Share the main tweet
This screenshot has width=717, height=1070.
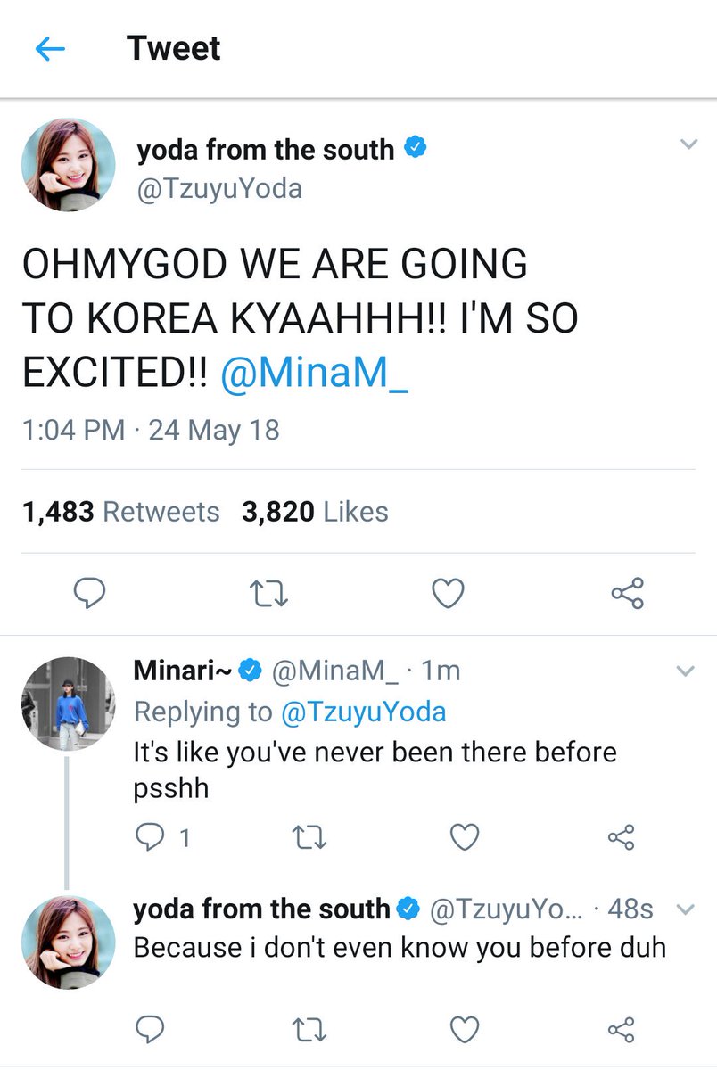pos(627,593)
